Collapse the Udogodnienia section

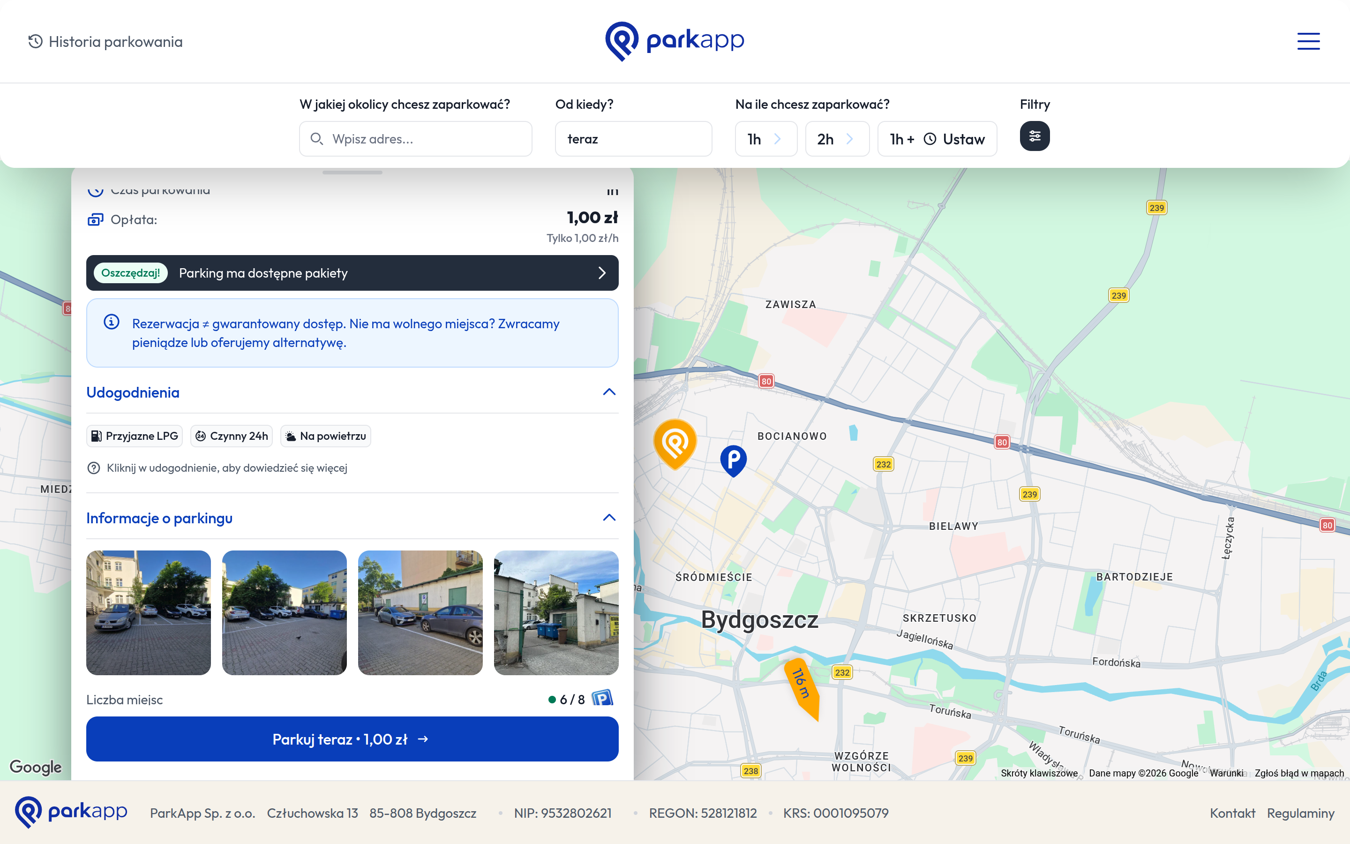352,392
